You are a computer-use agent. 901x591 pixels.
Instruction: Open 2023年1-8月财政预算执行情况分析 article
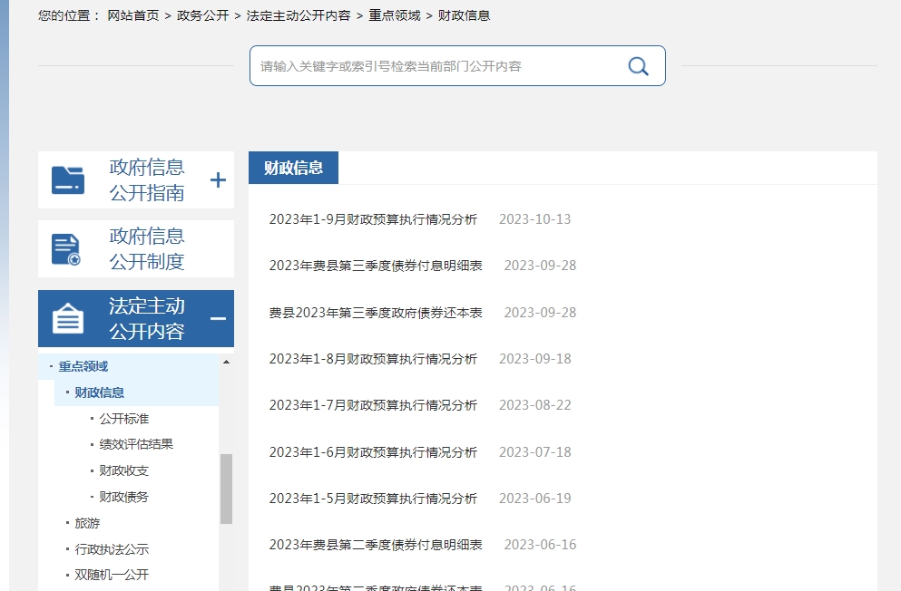click(373, 359)
